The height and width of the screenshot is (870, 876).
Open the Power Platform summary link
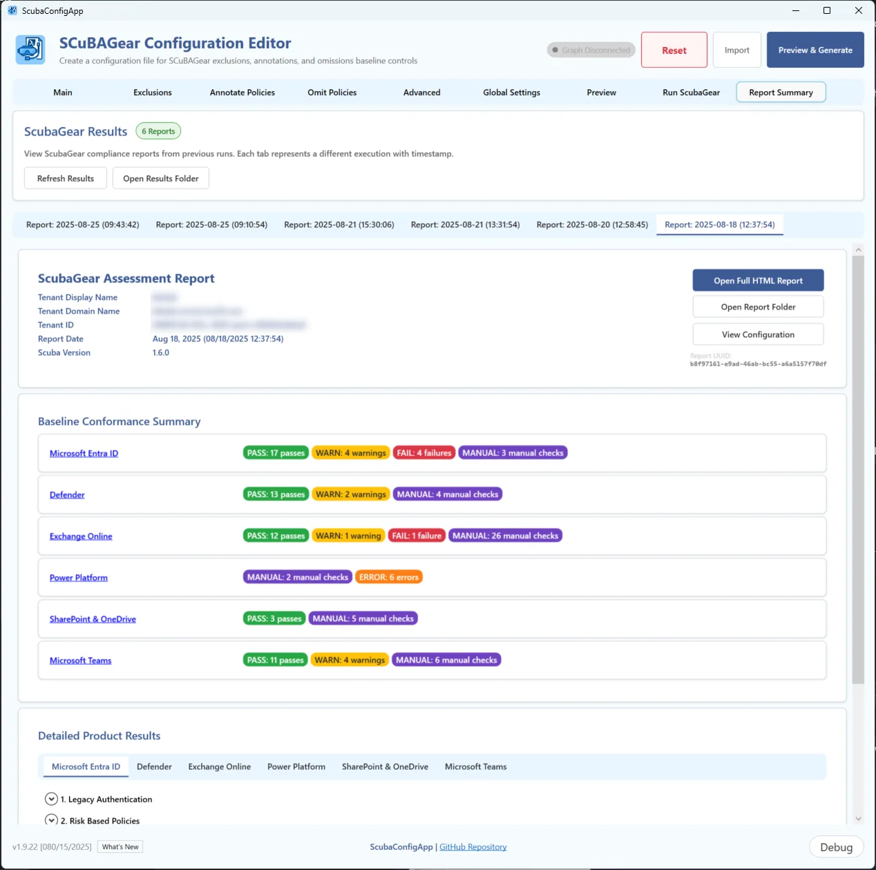(79, 578)
